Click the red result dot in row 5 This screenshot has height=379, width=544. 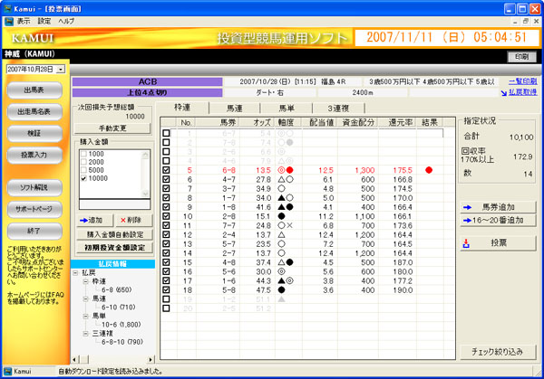(428, 169)
